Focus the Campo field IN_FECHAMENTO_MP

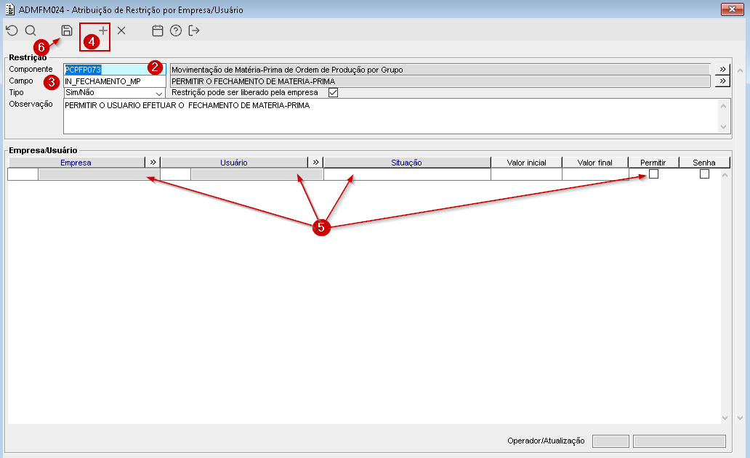click(115, 81)
